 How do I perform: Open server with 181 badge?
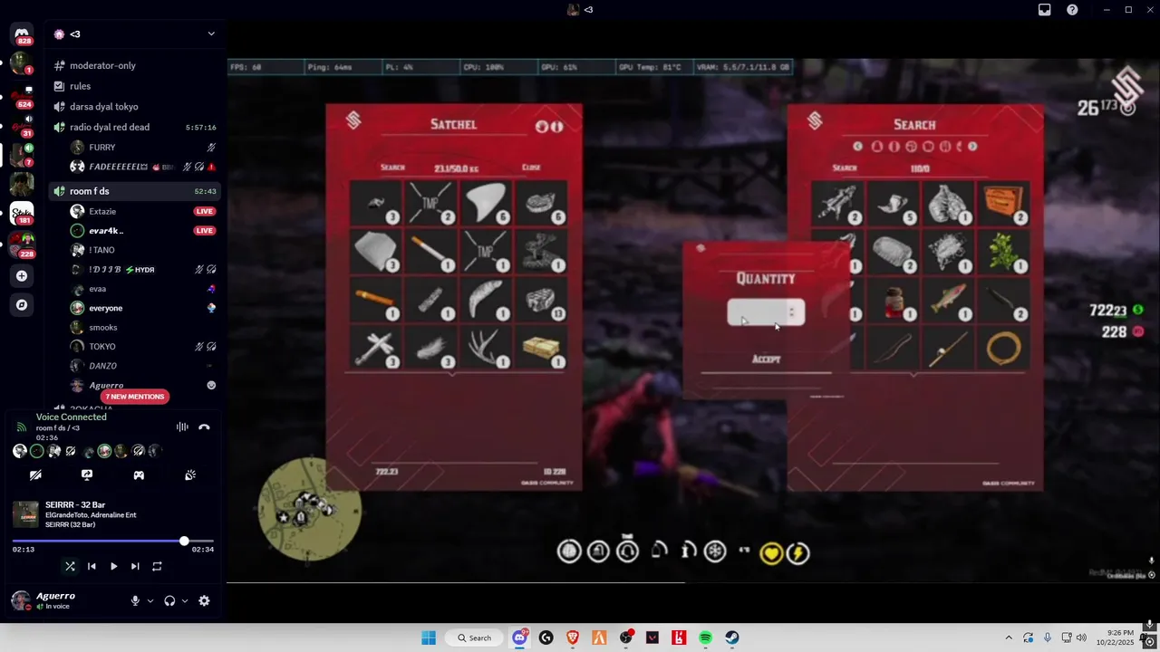click(x=22, y=214)
